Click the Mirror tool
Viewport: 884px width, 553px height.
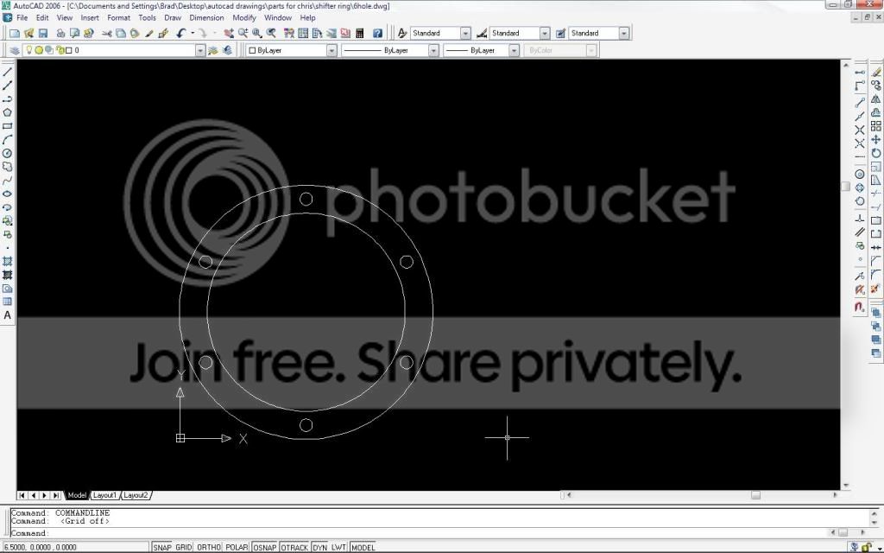[876, 99]
